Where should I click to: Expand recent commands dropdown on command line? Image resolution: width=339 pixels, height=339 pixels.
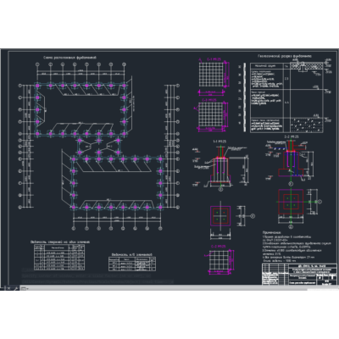tap(24, 288)
